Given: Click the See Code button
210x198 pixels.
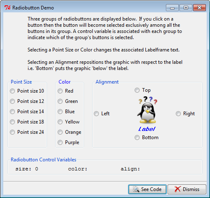Looking at the screenshot, I should 147,189.
